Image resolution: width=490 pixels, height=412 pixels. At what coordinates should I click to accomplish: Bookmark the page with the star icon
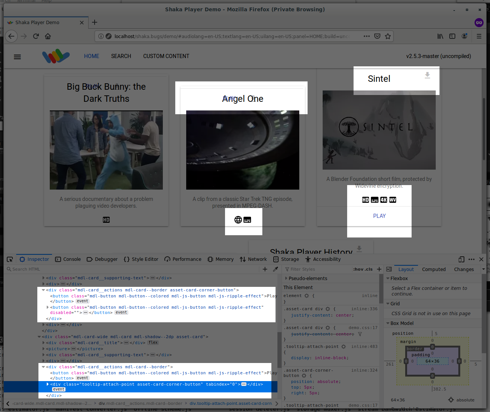point(388,36)
